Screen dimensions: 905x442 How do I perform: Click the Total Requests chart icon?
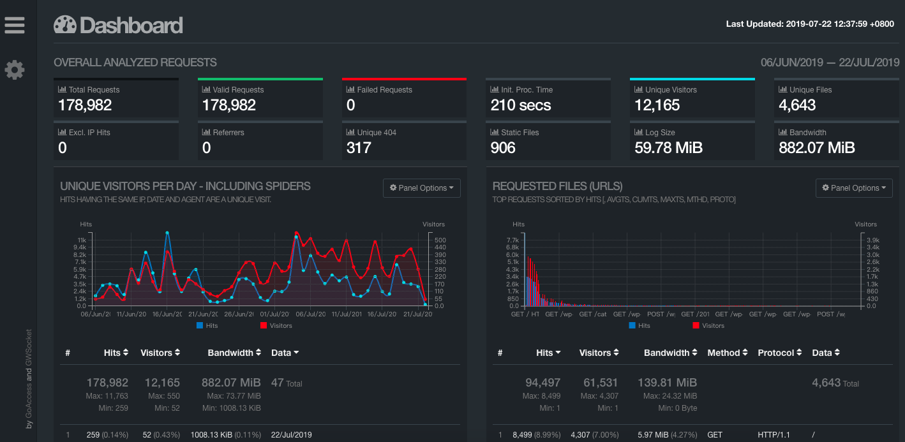click(63, 90)
